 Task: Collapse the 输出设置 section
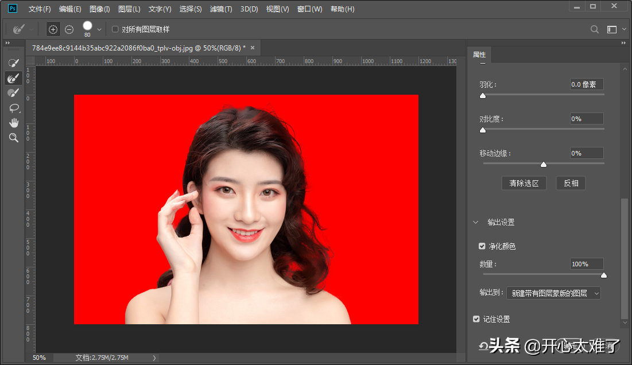point(475,222)
